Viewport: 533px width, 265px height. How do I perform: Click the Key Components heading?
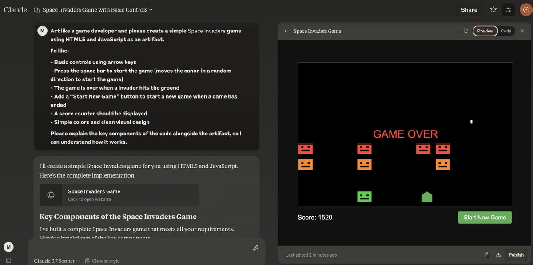point(118,217)
